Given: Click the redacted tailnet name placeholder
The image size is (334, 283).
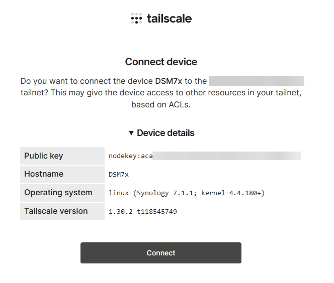Looking at the screenshot, I should 257,81.
